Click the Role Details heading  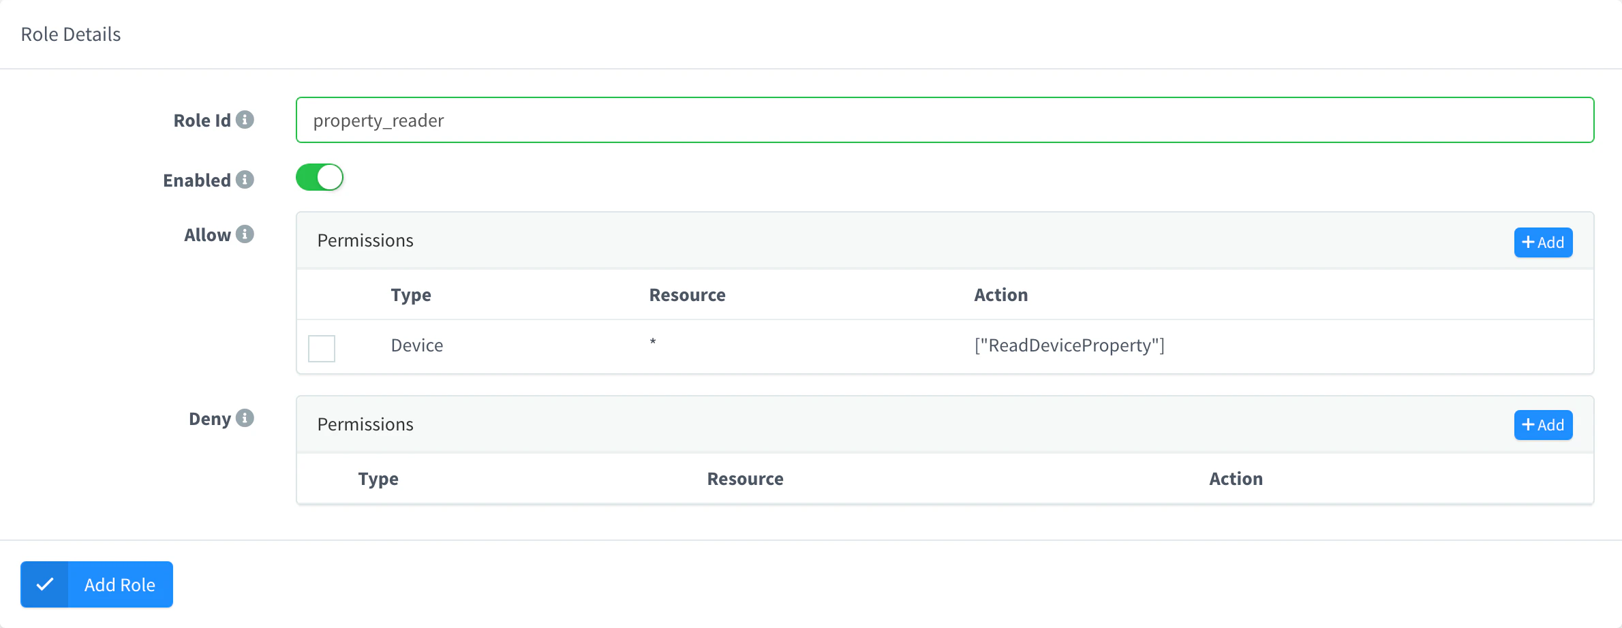click(71, 34)
